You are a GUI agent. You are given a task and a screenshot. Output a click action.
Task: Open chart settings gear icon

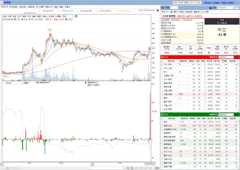tap(76, 16)
